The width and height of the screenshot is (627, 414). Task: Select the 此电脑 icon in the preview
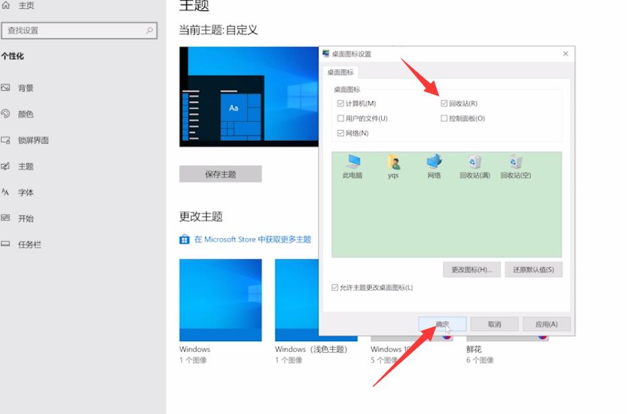353,166
